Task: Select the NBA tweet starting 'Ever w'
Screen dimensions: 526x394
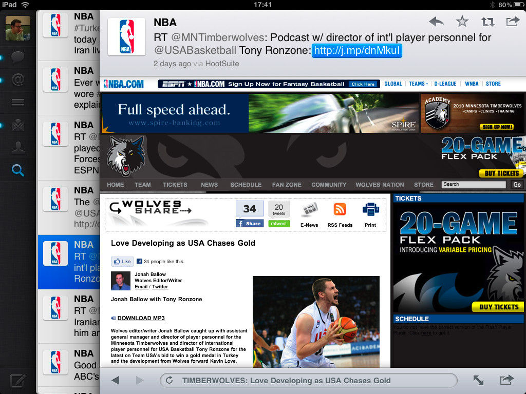Action: pyautogui.click(x=69, y=88)
